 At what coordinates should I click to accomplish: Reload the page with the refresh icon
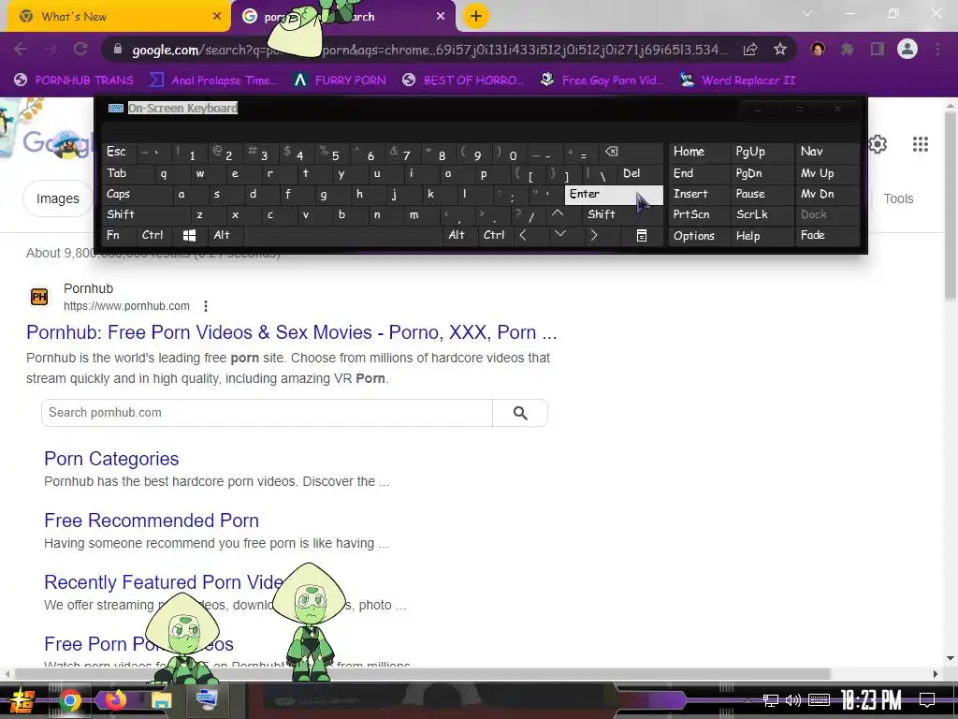(x=80, y=50)
